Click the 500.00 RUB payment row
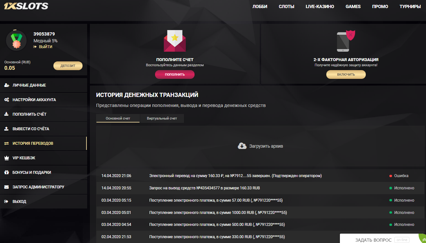The height and width of the screenshot is (243, 426). (x=260, y=225)
